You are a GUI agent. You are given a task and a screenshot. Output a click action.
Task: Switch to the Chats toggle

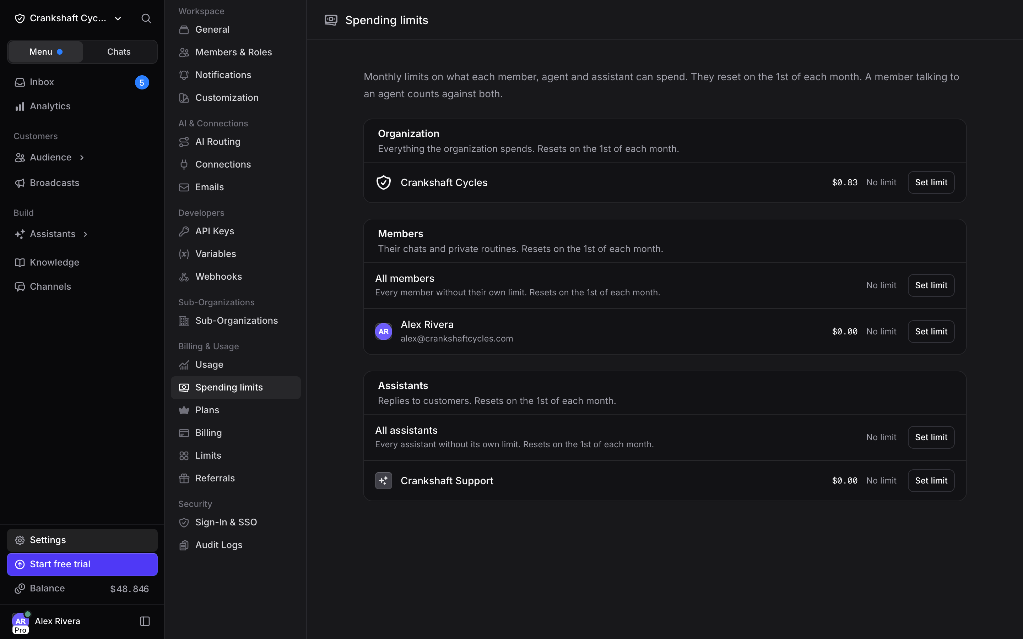(119, 51)
